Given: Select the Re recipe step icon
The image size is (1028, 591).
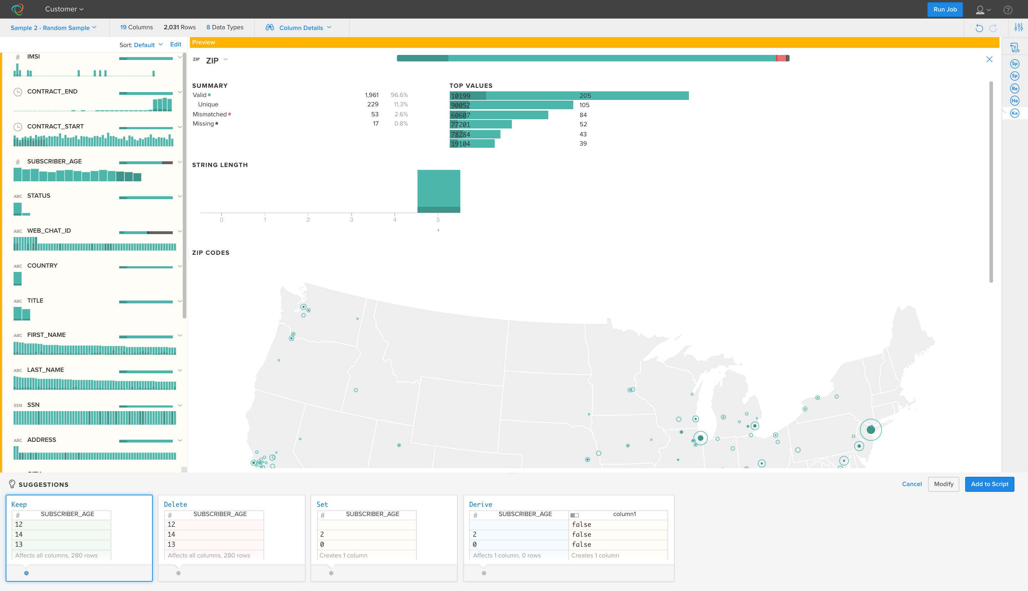Looking at the screenshot, I should pyautogui.click(x=1014, y=89).
